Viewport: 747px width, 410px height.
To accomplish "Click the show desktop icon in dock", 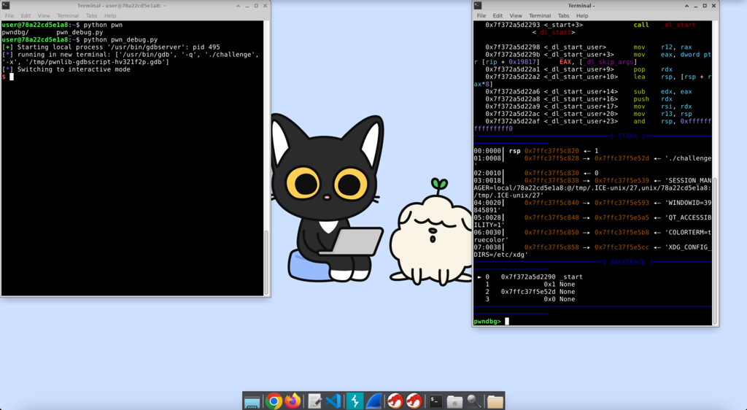I will point(252,403).
